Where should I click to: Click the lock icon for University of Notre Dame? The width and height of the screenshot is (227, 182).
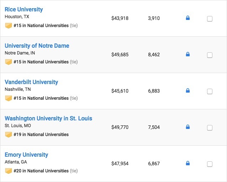pos(188,54)
